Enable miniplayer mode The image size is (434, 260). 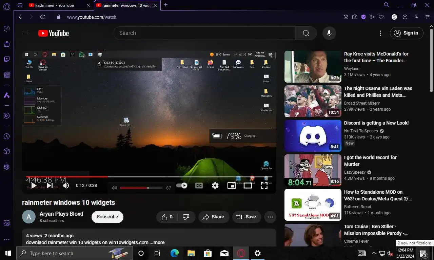pyautogui.click(x=232, y=186)
